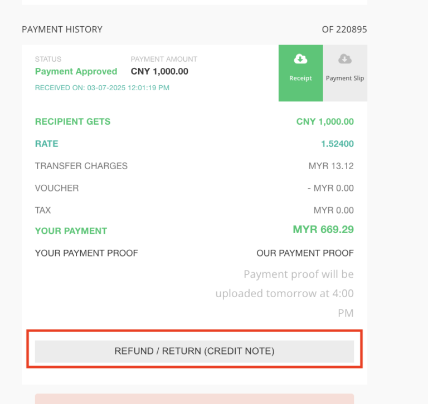Click the Transfer Charges MYR 13.12 value

331,166
